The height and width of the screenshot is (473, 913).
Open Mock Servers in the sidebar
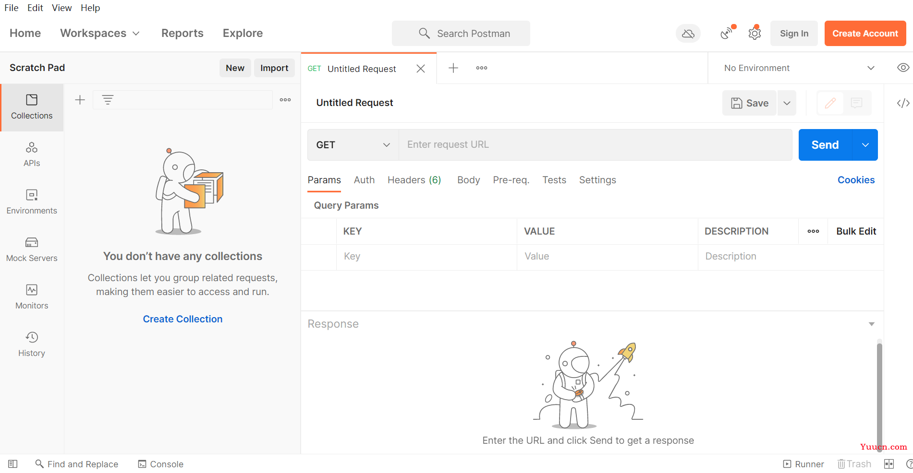click(32, 249)
